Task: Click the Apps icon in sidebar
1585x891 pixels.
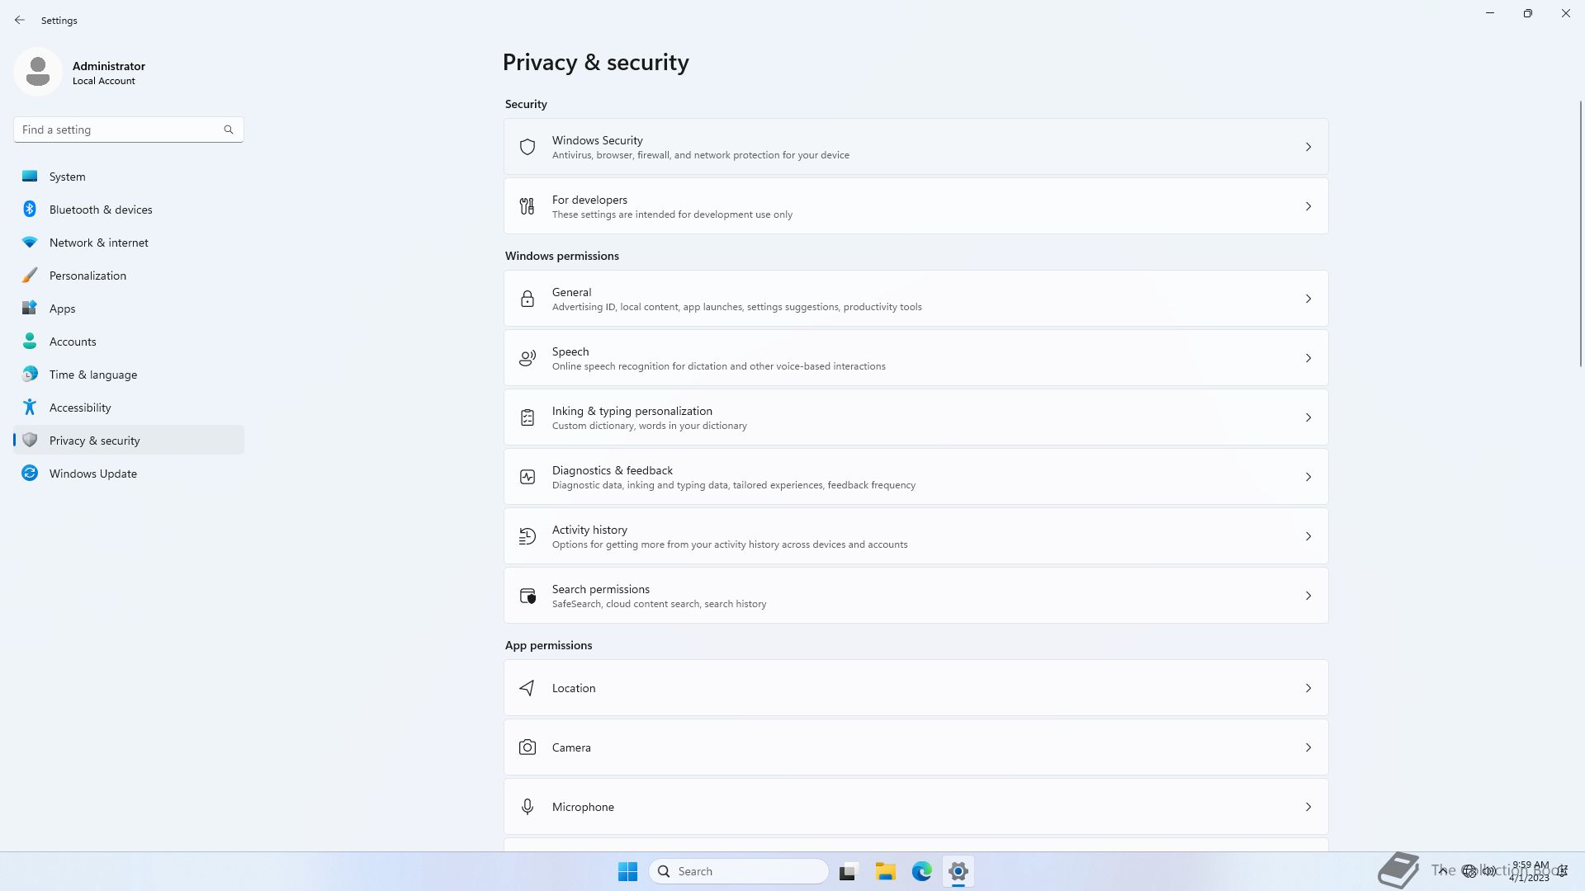Action: pyautogui.click(x=30, y=309)
